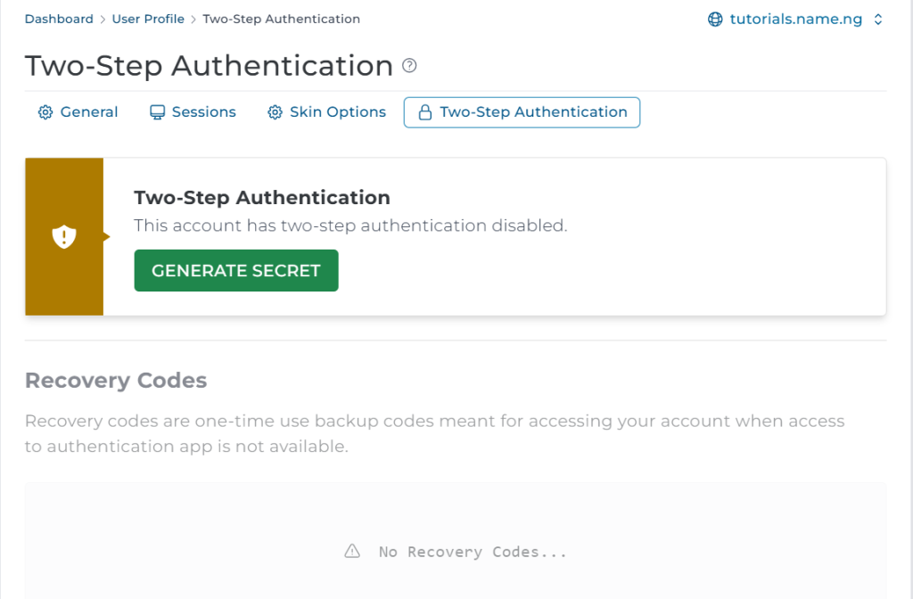Click the help icon beside the page title
Image resolution: width=913 pixels, height=599 pixels.
click(409, 66)
